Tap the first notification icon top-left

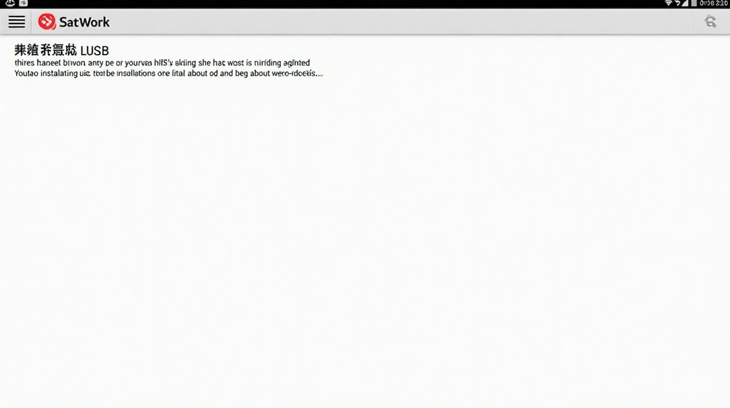click(x=9, y=4)
